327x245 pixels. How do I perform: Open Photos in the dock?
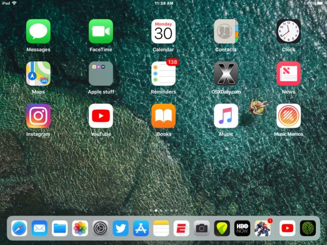point(80,228)
